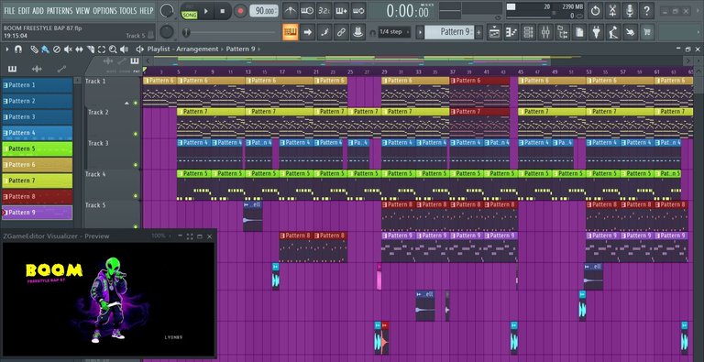Open the 1/4 step snap dropdown

click(x=394, y=32)
